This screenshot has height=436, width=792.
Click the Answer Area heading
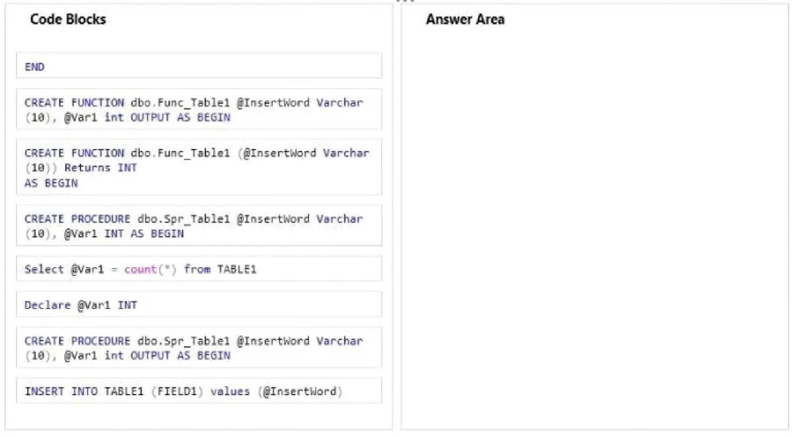click(x=465, y=19)
